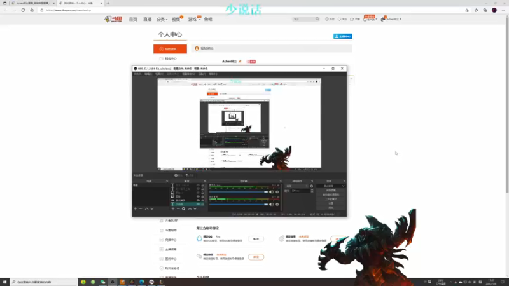Toggle visibility eye of 图像 source
Image resolution: width=509 pixels, height=286 pixels.
(198, 196)
